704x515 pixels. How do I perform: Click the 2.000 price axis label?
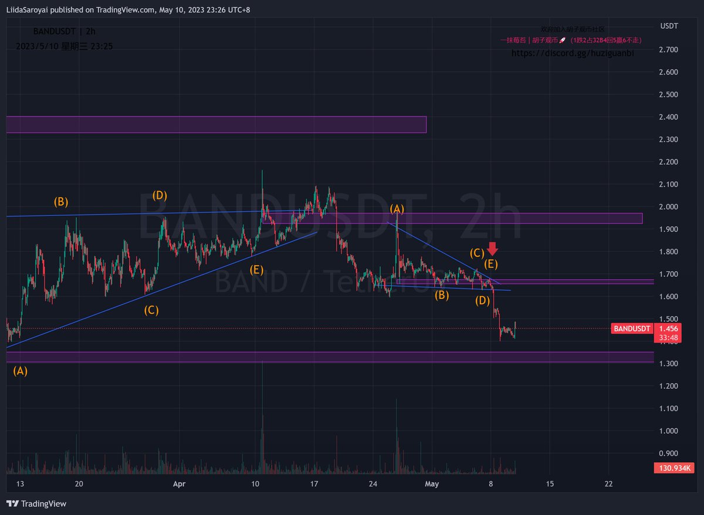pos(668,207)
